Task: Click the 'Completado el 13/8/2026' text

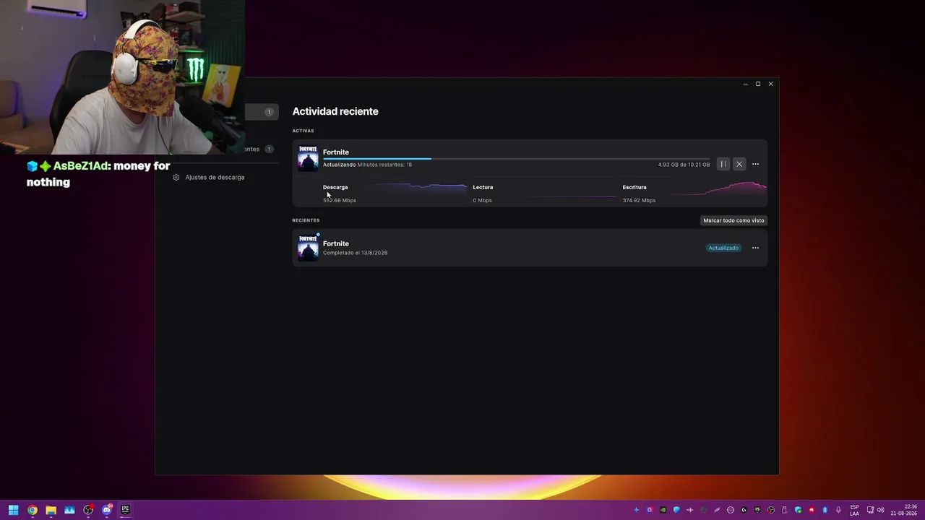Action: [x=355, y=253]
